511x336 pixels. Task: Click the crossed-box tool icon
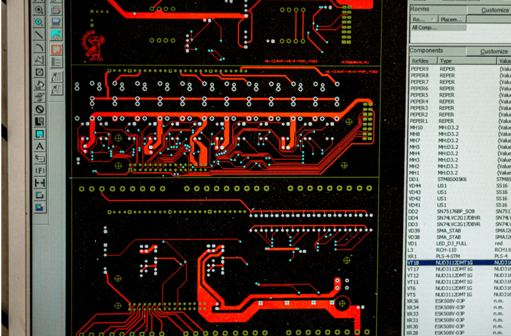pyautogui.click(x=40, y=72)
